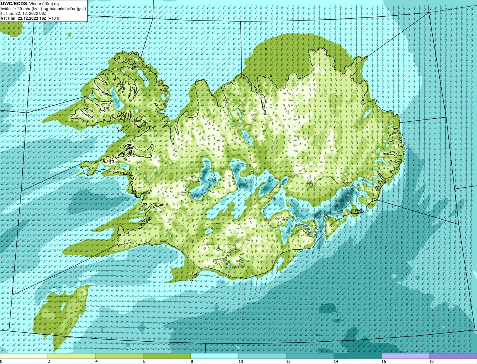Click the scale label '16'
The width and height of the screenshot is (477, 364).
click(x=384, y=361)
